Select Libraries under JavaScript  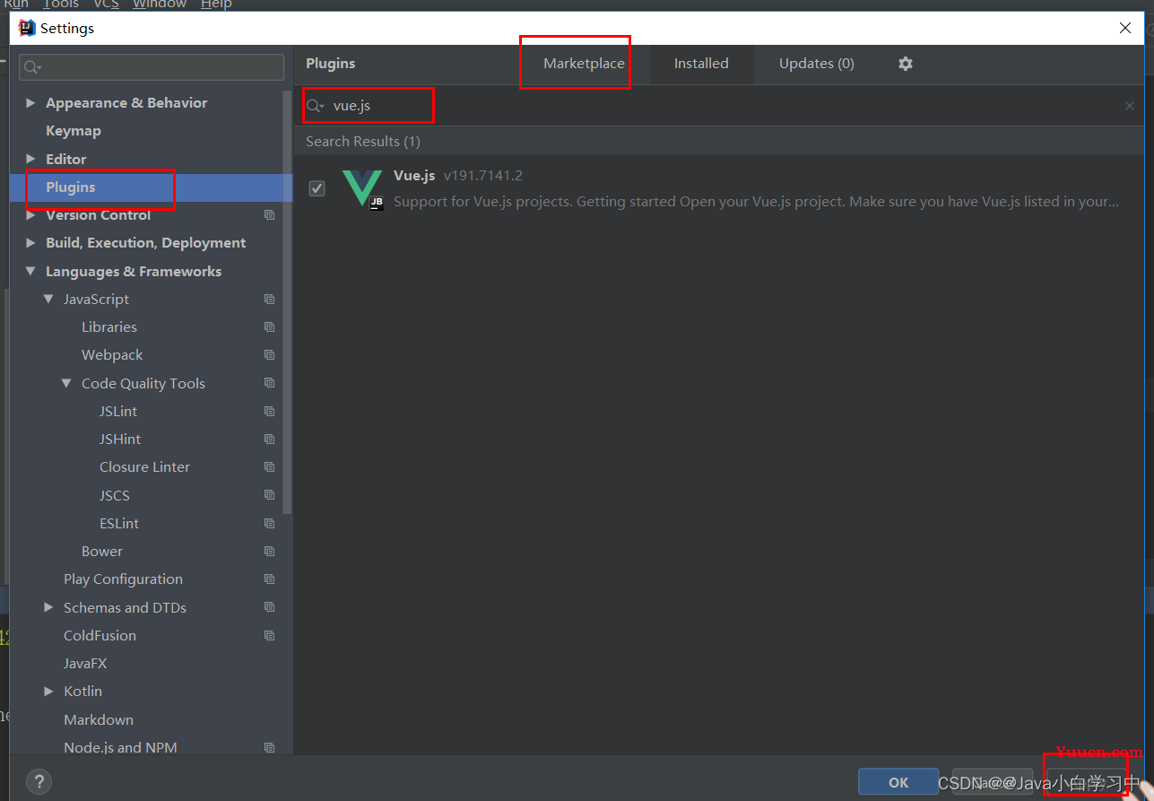pyautogui.click(x=109, y=327)
